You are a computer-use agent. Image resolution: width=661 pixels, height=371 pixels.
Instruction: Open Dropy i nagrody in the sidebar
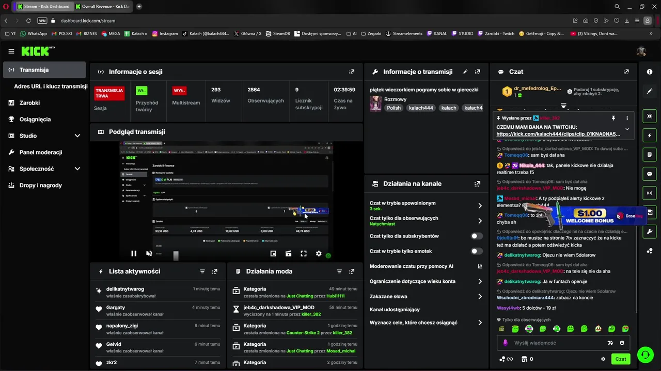coord(44,185)
